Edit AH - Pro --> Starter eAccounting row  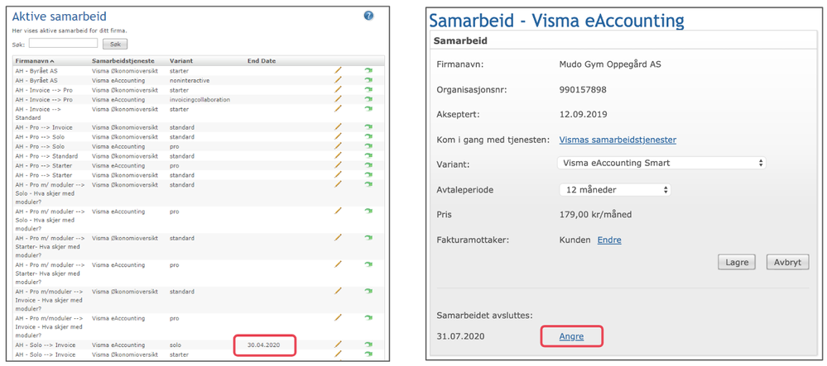(x=338, y=165)
